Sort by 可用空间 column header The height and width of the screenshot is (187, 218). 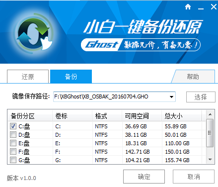pos(142,116)
